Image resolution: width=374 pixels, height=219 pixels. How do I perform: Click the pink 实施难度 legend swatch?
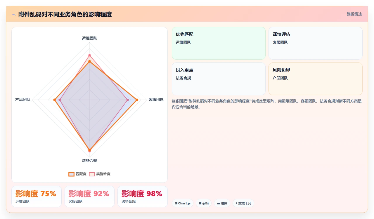92,174
